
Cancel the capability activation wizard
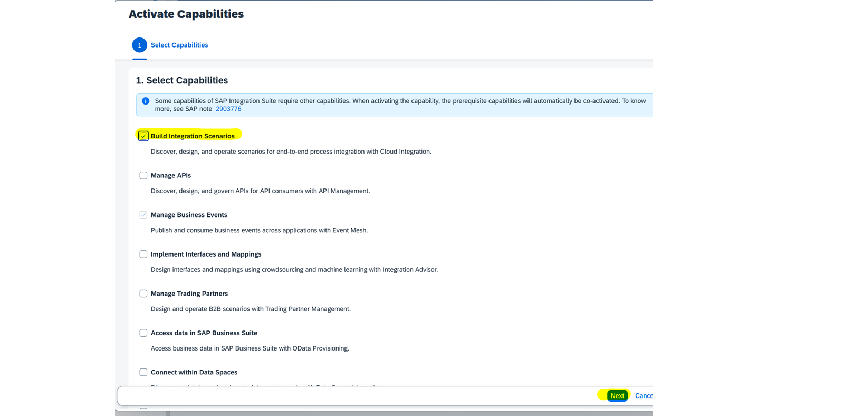tap(644, 396)
